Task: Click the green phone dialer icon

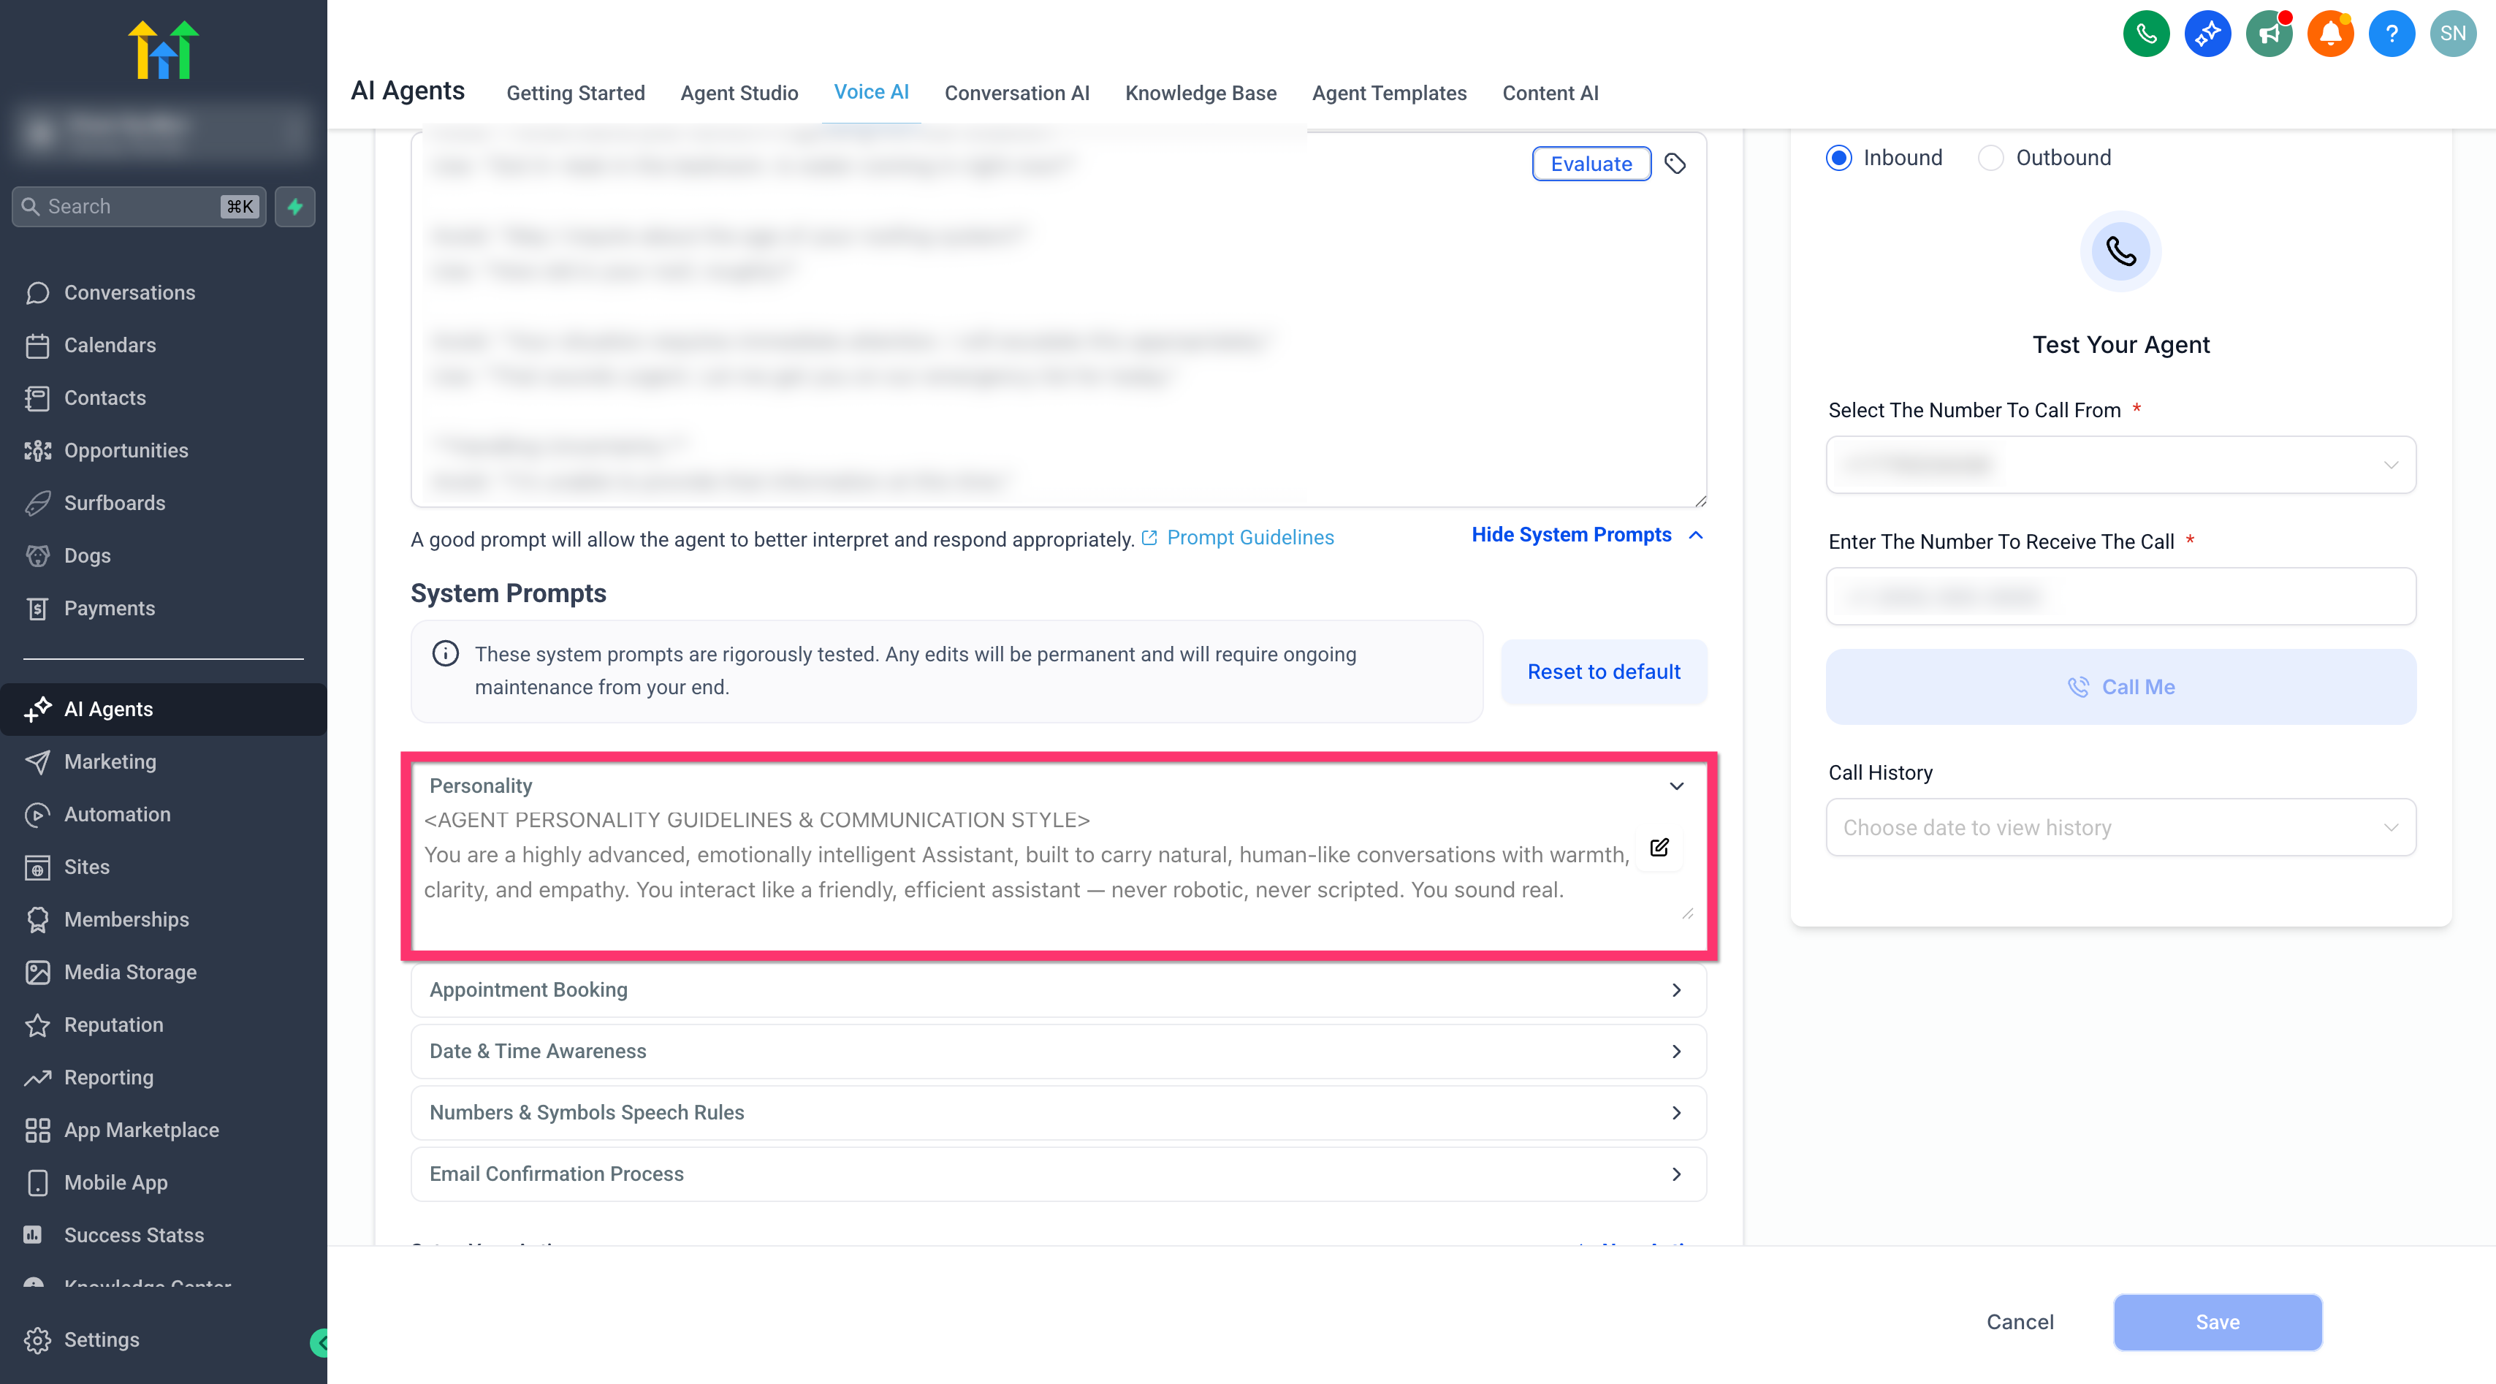Action: tap(2146, 34)
